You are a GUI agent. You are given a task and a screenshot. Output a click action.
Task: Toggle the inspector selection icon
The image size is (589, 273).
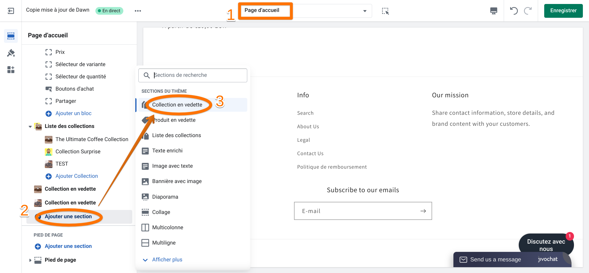tap(385, 11)
